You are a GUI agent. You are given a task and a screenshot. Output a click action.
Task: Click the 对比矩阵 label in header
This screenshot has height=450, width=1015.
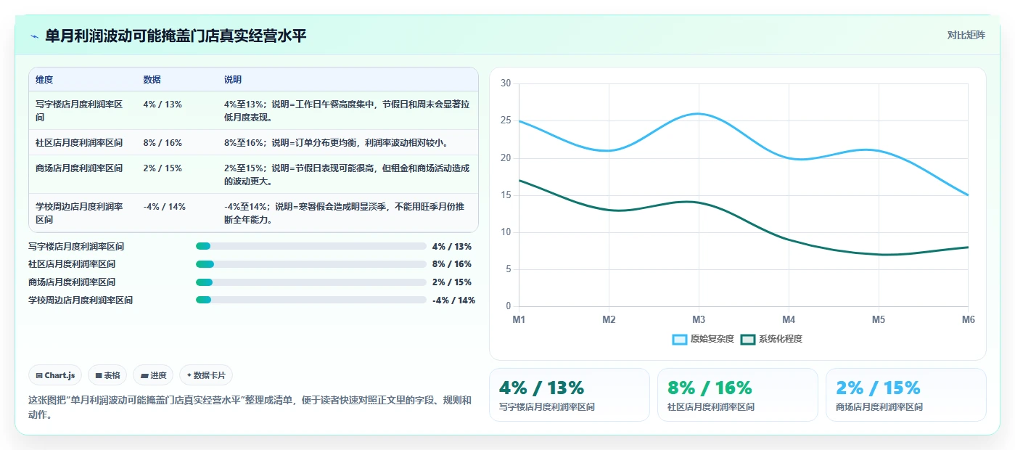coord(966,36)
